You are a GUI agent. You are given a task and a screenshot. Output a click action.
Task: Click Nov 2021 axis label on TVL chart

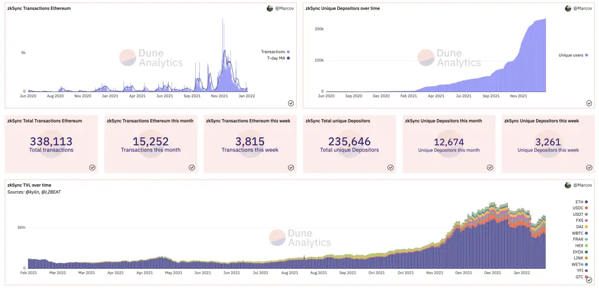[x=434, y=273]
